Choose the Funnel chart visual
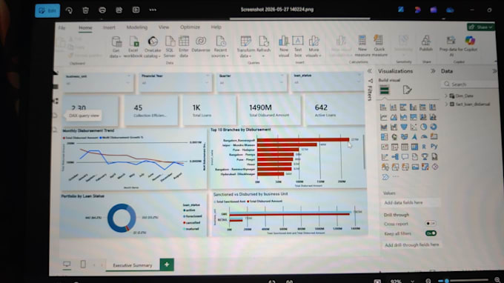The height and width of the screenshot is (283, 504). 404,127
